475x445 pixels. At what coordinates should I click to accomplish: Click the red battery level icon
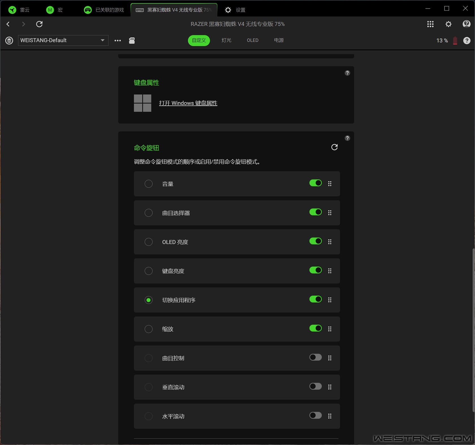tap(455, 40)
